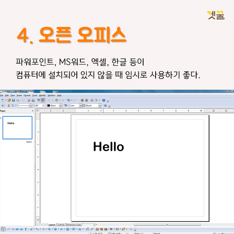234x234 pixels.
Task: Open the Undo history dropdown arrow
Action: 72,100
